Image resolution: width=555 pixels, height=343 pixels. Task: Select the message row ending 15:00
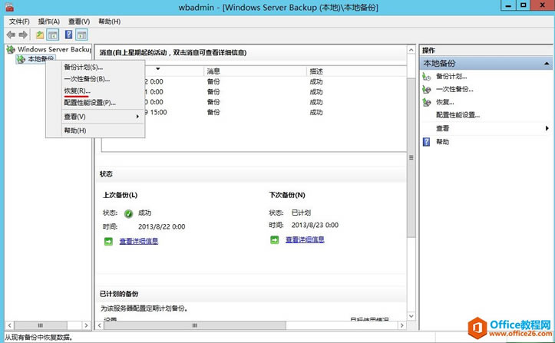tap(254, 112)
